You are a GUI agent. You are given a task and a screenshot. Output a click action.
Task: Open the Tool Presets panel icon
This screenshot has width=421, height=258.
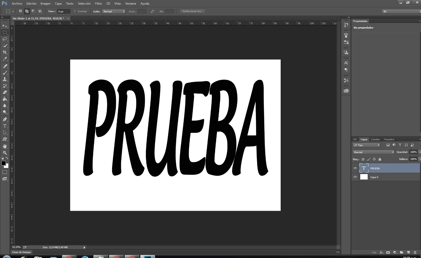point(346,80)
